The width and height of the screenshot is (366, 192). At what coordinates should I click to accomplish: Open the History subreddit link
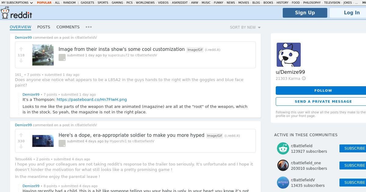pos(282,3)
